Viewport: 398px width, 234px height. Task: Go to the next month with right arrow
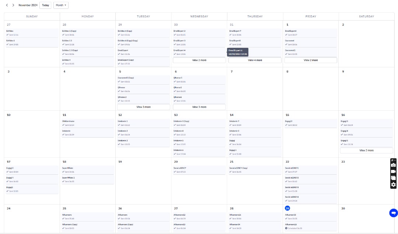[13, 5]
